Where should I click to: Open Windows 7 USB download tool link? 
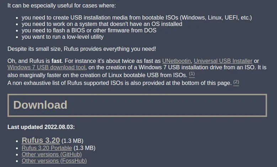point(47,67)
